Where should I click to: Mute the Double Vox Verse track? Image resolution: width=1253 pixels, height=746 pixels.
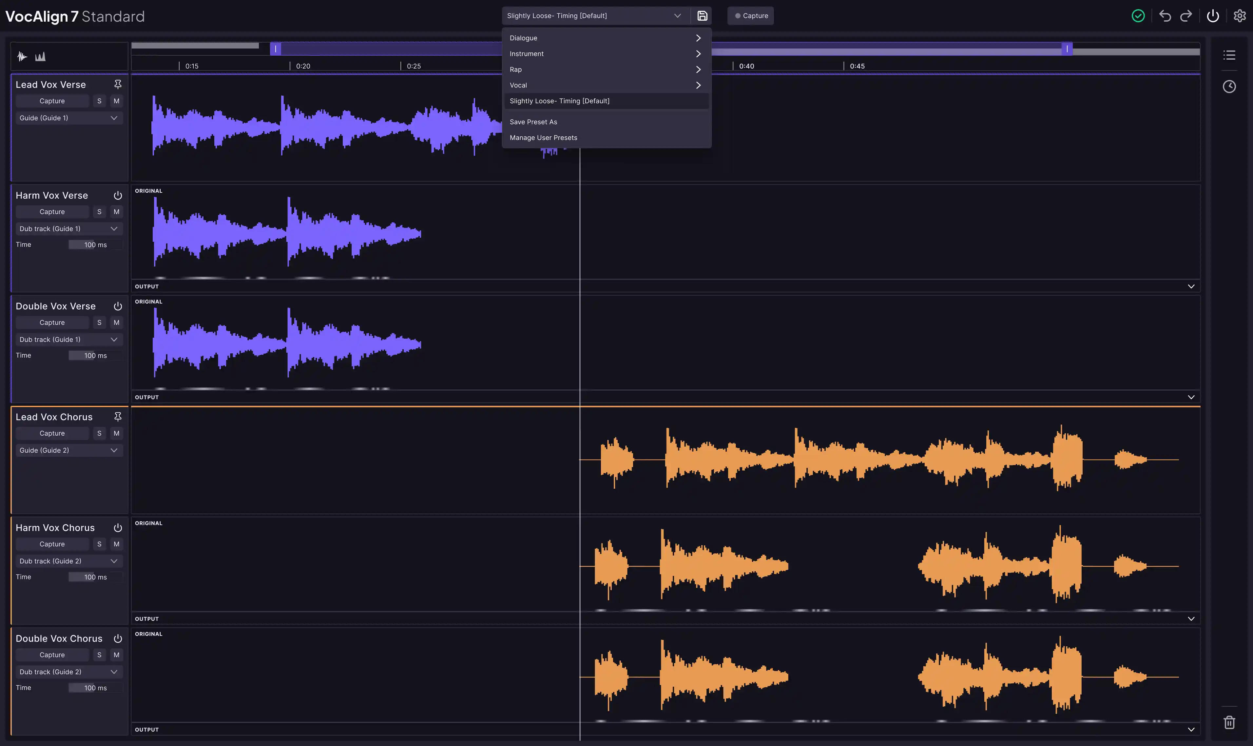tap(117, 322)
